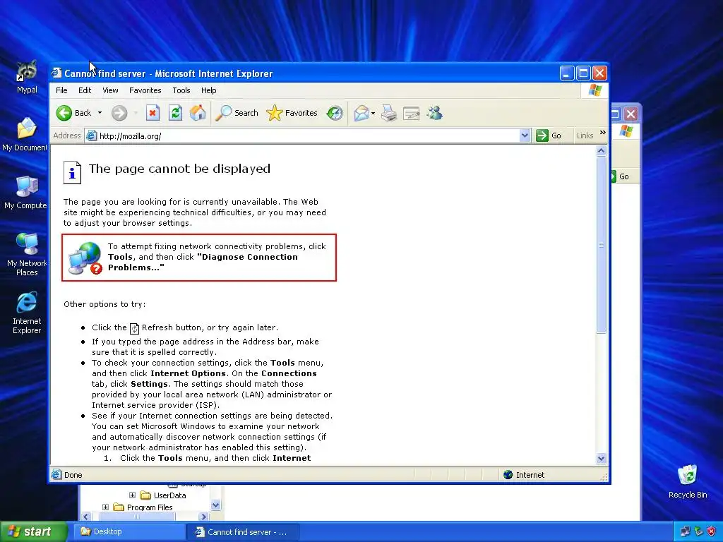This screenshot has height=542, width=723.
Task: Select Program Files folder in background tree
Action: pos(150,507)
